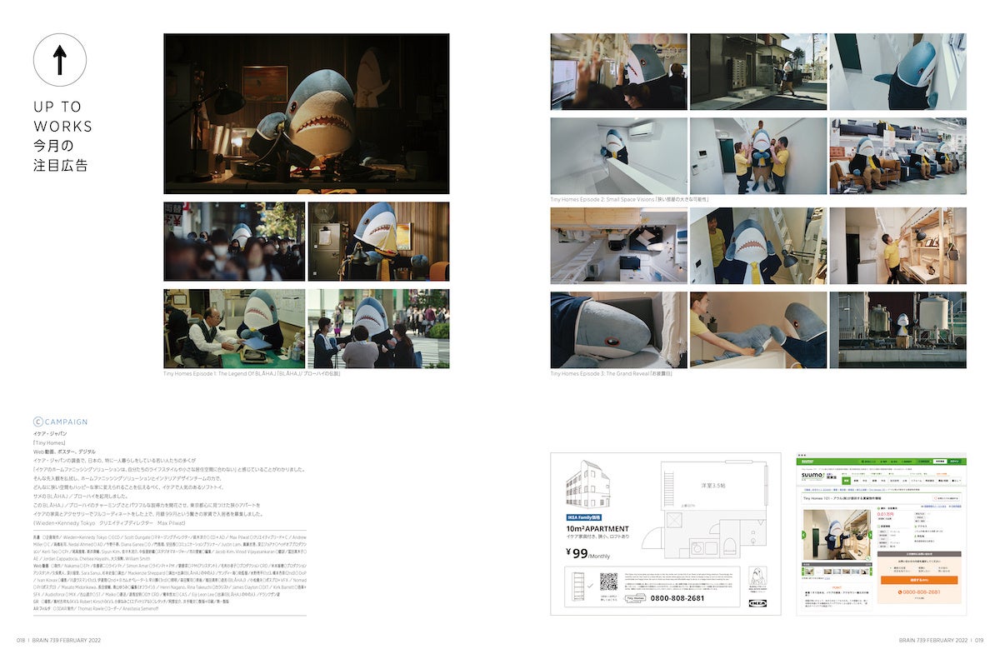The width and height of the screenshot is (1000, 659).
Task: Open close-up image of shark lying in bed
Action: tap(618, 330)
